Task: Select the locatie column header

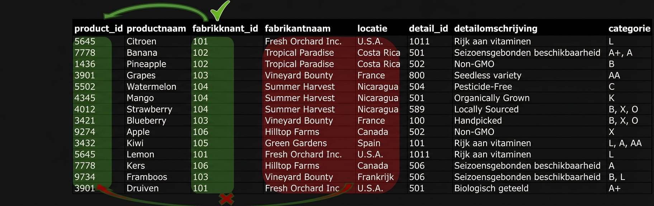Action: (372, 29)
